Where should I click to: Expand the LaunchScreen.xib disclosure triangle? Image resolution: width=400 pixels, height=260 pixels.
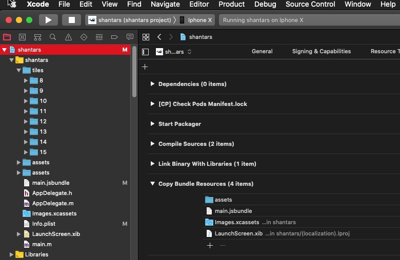(18, 234)
